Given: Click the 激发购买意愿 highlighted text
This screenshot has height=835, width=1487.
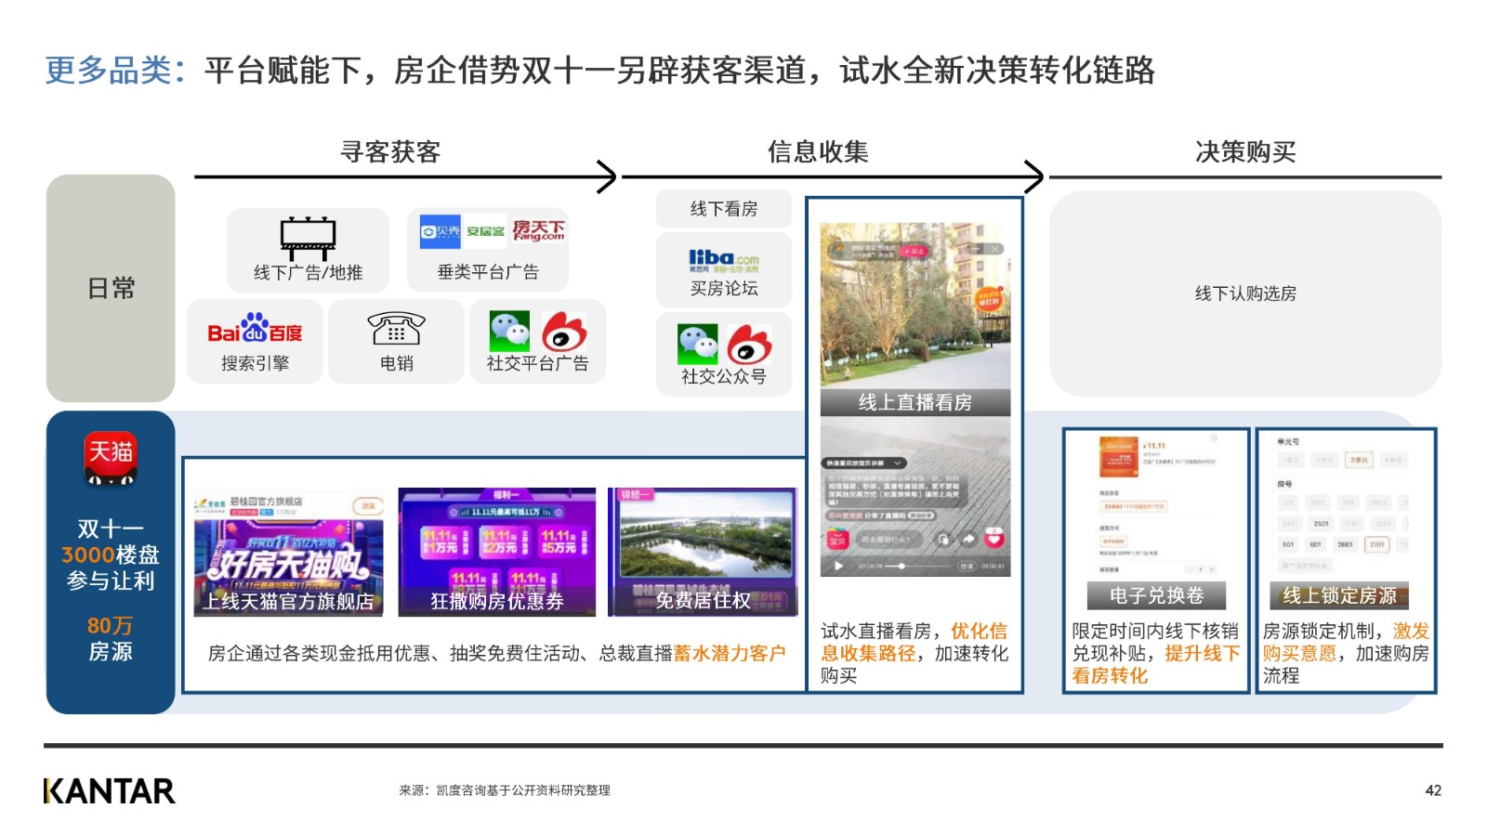Looking at the screenshot, I should coord(1346,642).
